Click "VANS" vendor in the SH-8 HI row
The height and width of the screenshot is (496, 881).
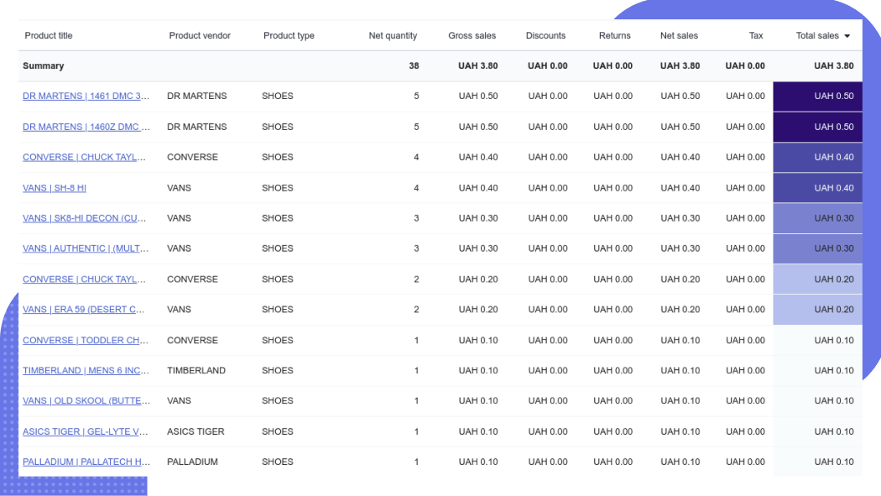coord(179,188)
